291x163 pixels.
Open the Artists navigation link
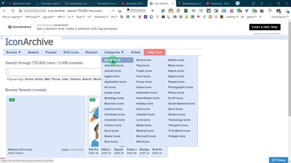pos(135,53)
